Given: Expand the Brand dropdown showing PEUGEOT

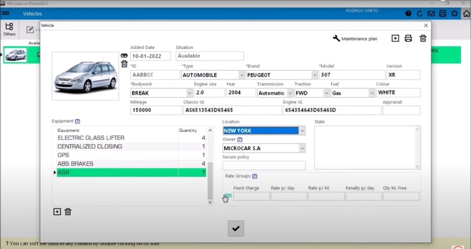Looking at the screenshot, I should coord(314,75).
